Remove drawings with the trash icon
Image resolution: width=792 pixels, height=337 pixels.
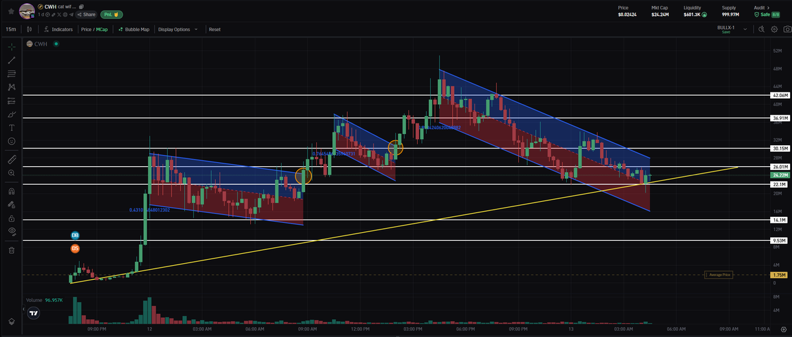(x=11, y=249)
